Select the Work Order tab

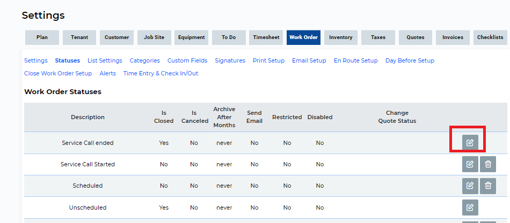pos(303,37)
